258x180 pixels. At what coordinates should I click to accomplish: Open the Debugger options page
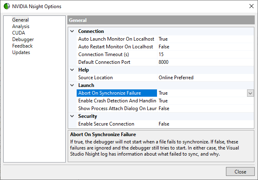(x=23, y=39)
